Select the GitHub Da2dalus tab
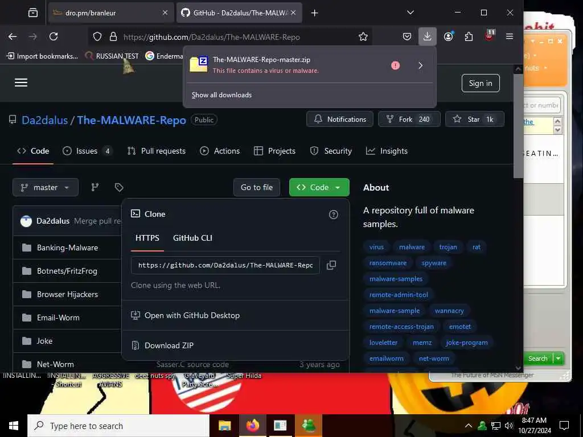Viewport: 583px width, 437px height. (239, 13)
